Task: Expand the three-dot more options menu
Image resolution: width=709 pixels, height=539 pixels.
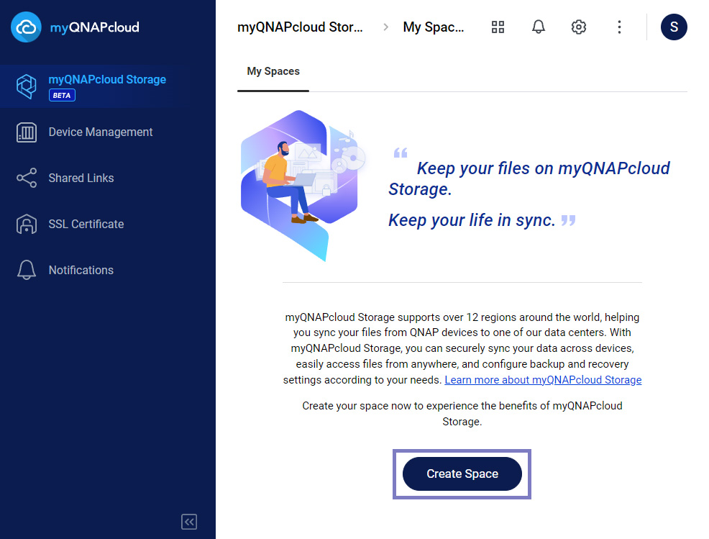Action: click(620, 27)
